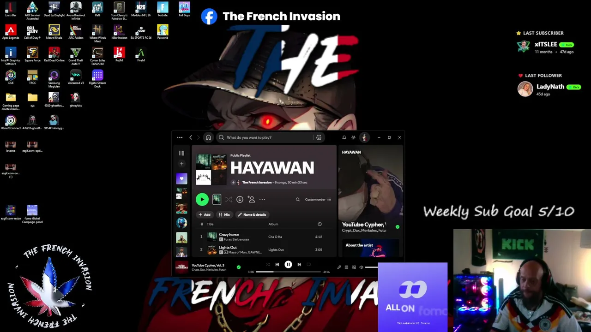Open the Fortnite desktop shortcut
The image size is (591, 332).
pyautogui.click(x=163, y=9)
